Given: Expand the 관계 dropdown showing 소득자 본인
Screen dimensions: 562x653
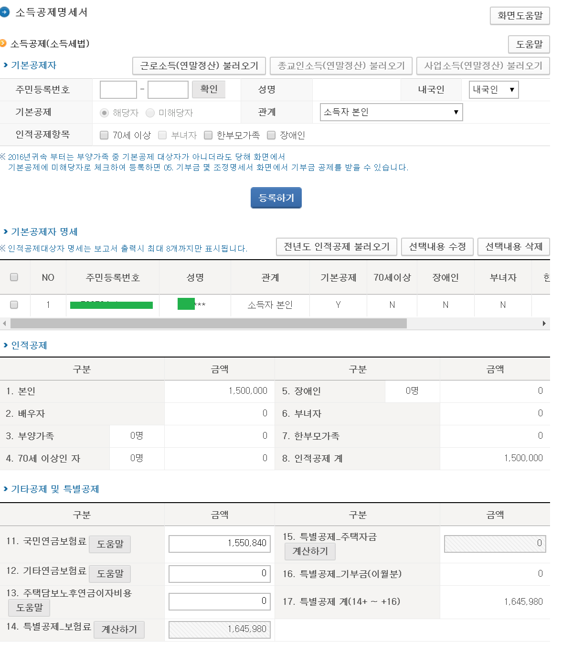Looking at the screenshot, I should (x=391, y=112).
